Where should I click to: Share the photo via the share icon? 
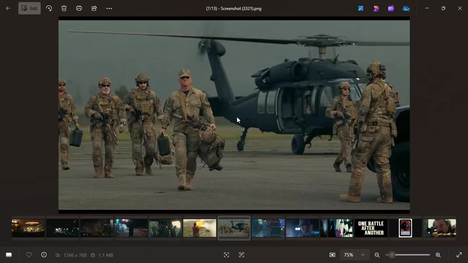tap(94, 8)
